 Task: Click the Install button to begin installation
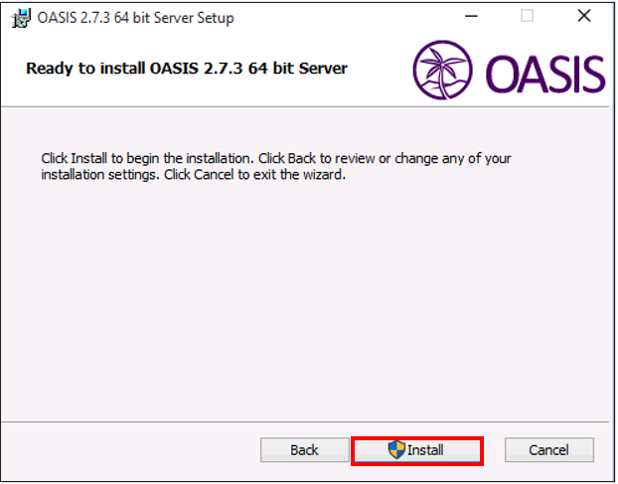click(417, 450)
